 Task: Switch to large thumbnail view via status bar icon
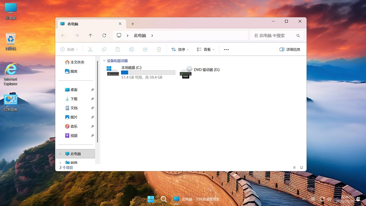coord(302,167)
